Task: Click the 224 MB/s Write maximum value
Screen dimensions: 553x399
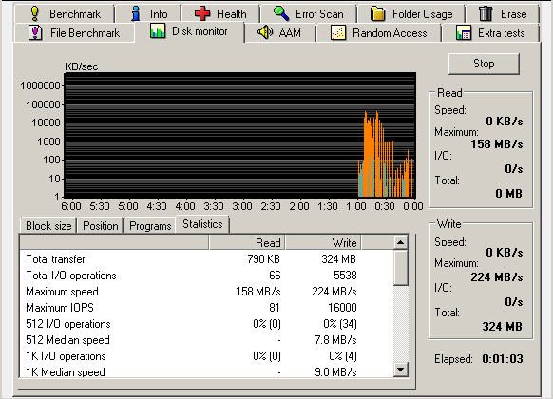Action: 497,277
